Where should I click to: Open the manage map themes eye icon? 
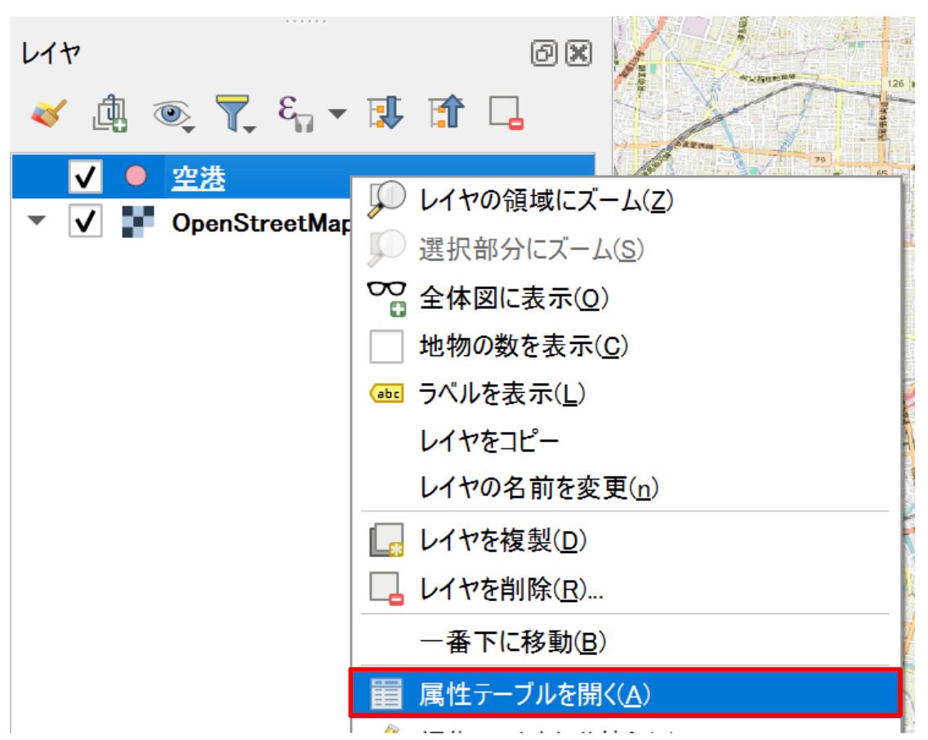[x=172, y=114]
